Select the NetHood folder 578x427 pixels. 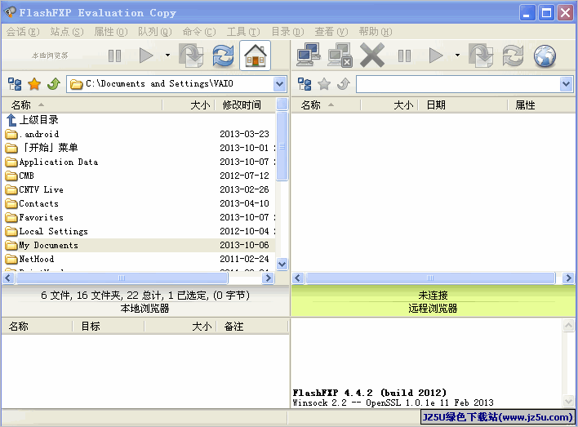click(x=30, y=260)
